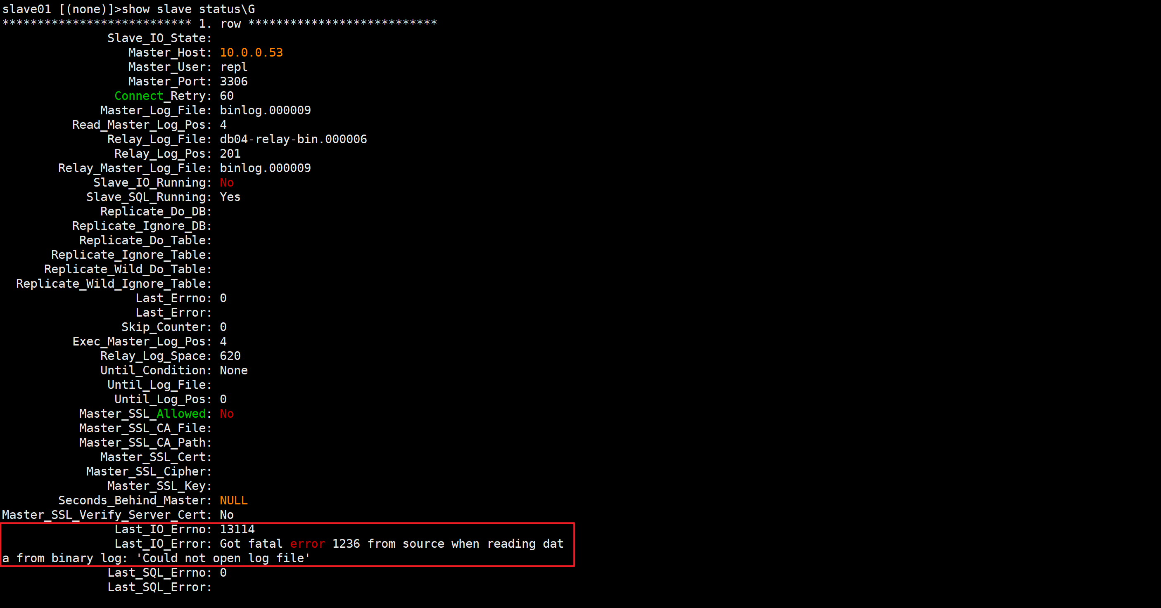Click the Relay_Log_File value db04-relay-bin.000006
This screenshot has width=1161, height=608.
tap(293, 139)
